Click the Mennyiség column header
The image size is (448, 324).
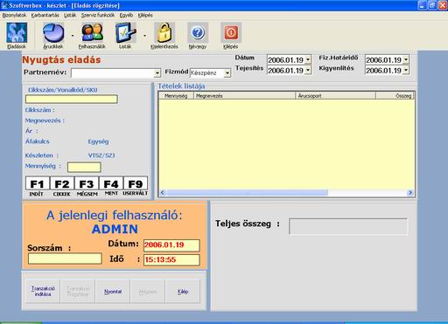[176, 96]
